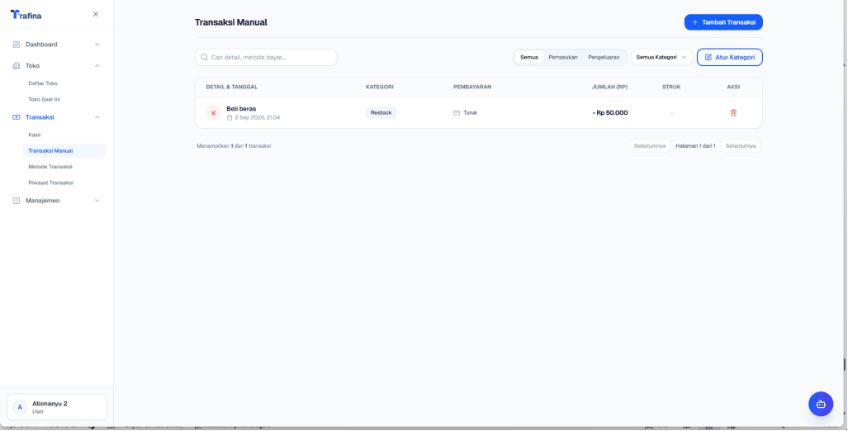Click Menampilkan 1 dari 1 transaksi text
Image resolution: width=848 pixels, height=431 pixels.
click(x=234, y=146)
